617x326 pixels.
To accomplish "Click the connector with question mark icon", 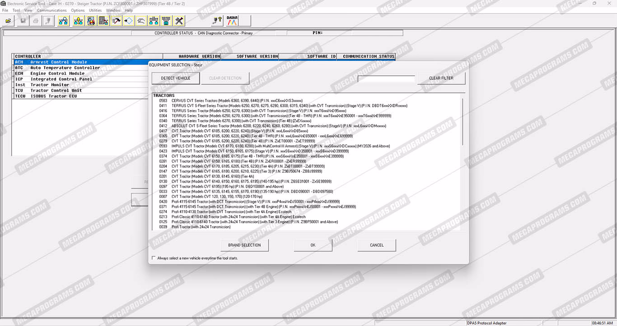I will [217, 21].
